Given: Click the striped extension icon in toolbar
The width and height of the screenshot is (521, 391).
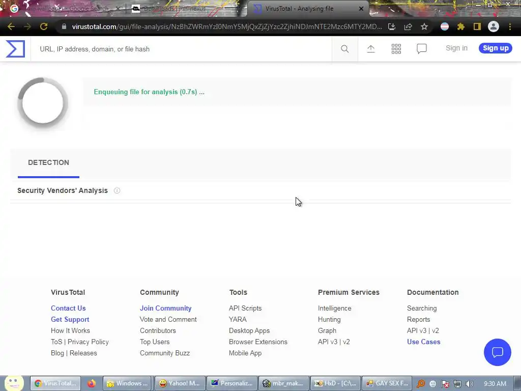Looking at the screenshot, I should (x=445, y=26).
